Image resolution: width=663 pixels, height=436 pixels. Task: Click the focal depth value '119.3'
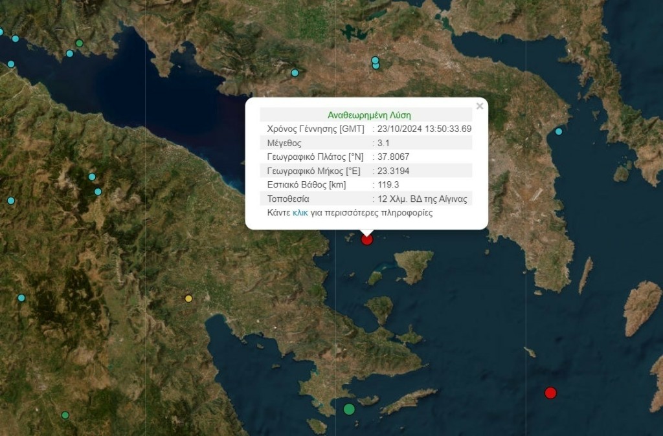click(388, 184)
